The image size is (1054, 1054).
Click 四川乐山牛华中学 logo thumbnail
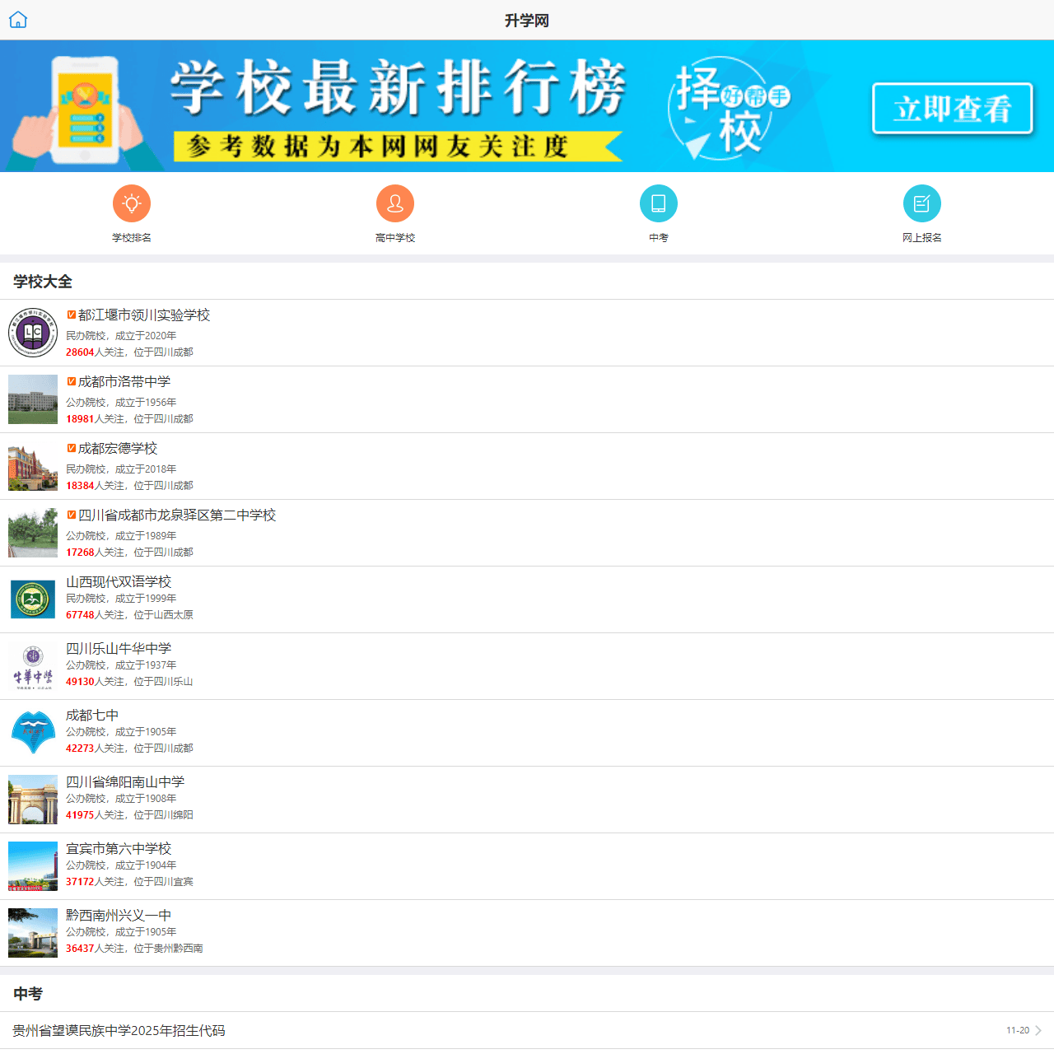pyautogui.click(x=33, y=666)
